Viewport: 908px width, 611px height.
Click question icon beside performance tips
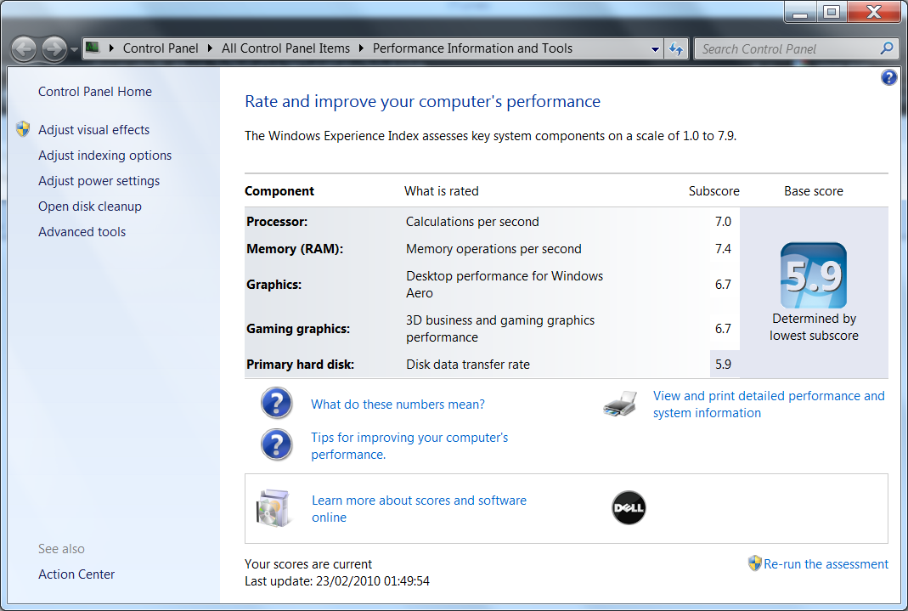pos(277,444)
